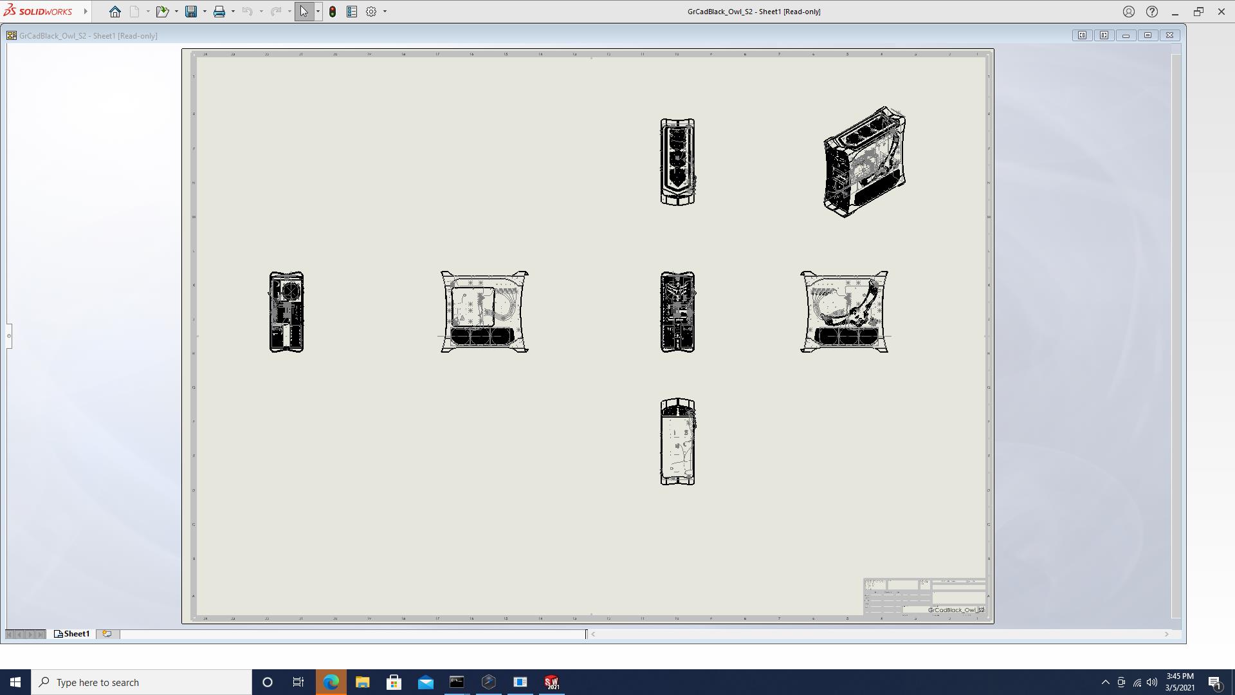The height and width of the screenshot is (695, 1235).
Task: Open the File Properties list icon
Action: [352, 12]
